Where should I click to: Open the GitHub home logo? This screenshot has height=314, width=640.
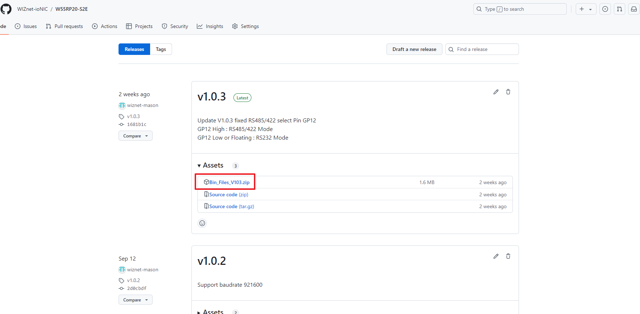coord(6,9)
